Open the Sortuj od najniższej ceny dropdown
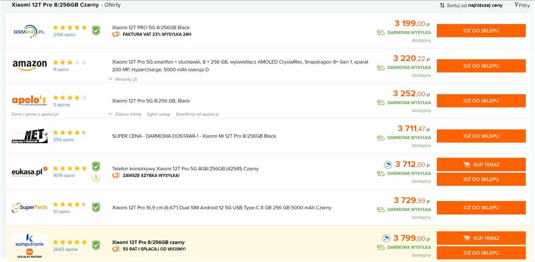The width and height of the screenshot is (535, 262). tap(471, 5)
